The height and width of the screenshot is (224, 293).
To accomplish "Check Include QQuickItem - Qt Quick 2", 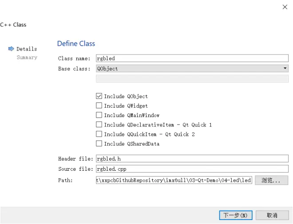I will pyautogui.click(x=99, y=134).
